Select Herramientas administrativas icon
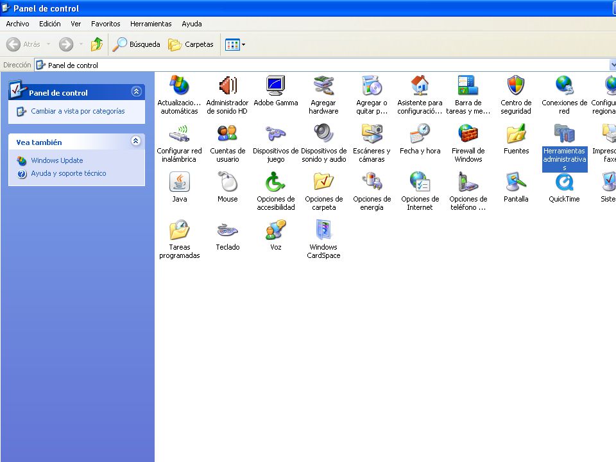The height and width of the screenshot is (462, 616). (564, 133)
